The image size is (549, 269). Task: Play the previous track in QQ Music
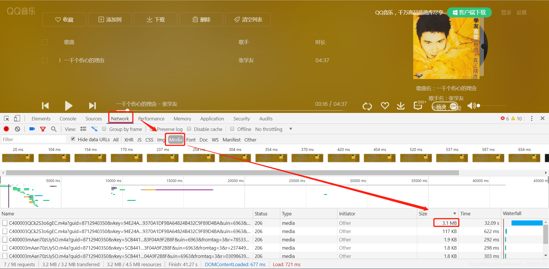click(45, 106)
